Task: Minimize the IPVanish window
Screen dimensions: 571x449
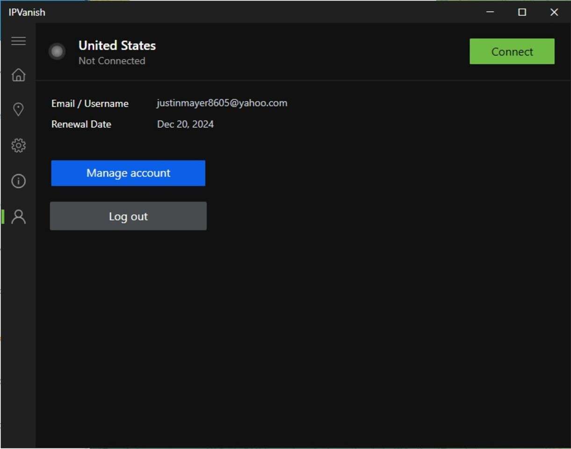Action: coord(490,12)
